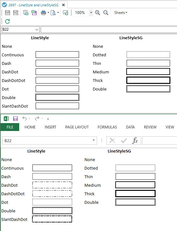Click the Zoom Out magnifier icon

(x=106, y=13)
